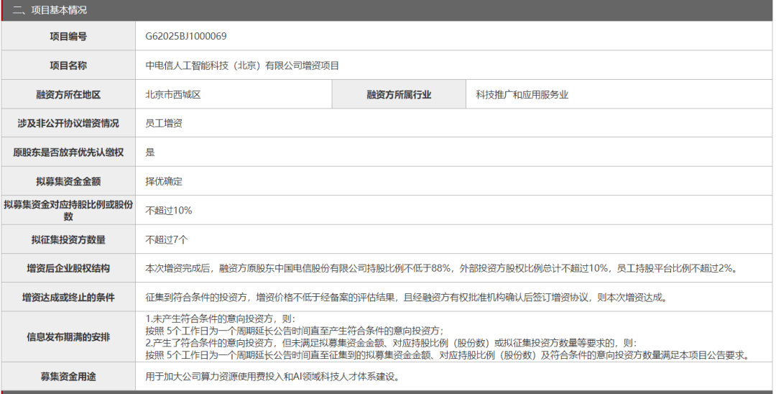The height and width of the screenshot is (394, 776).
Task: Click the 科技推广和应用服务业 industry value
Action: 522,94
